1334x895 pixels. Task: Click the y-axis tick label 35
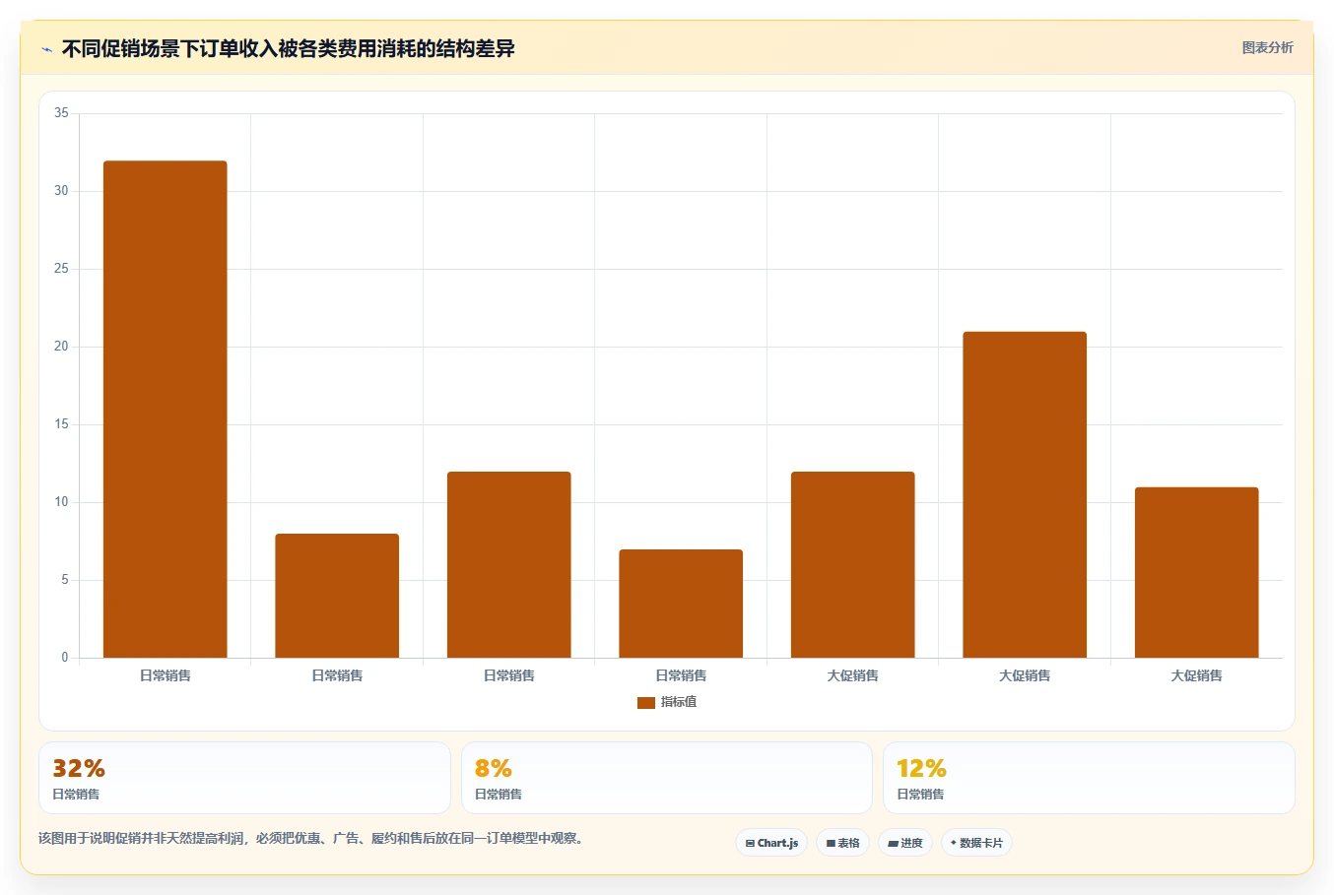click(x=61, y=113)
